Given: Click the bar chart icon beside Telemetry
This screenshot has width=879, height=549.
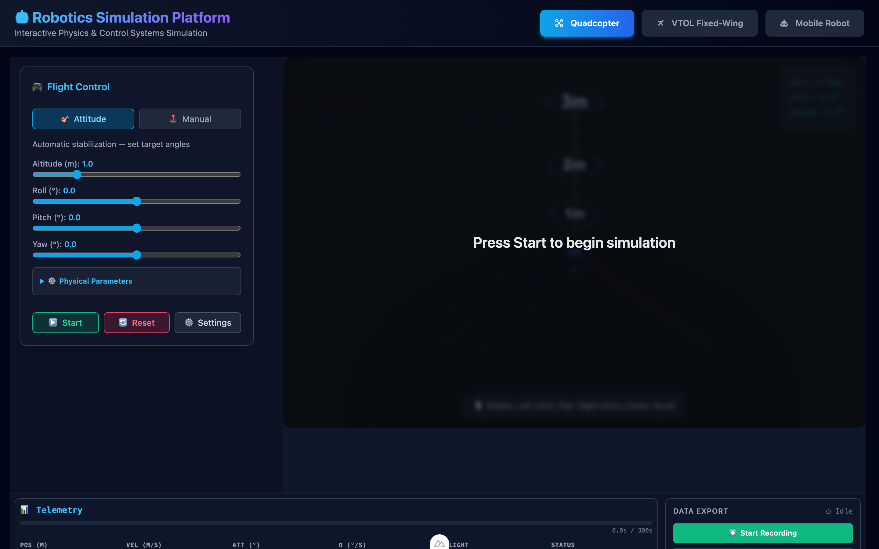Looking at the screenshot, I should coord(24,510).
